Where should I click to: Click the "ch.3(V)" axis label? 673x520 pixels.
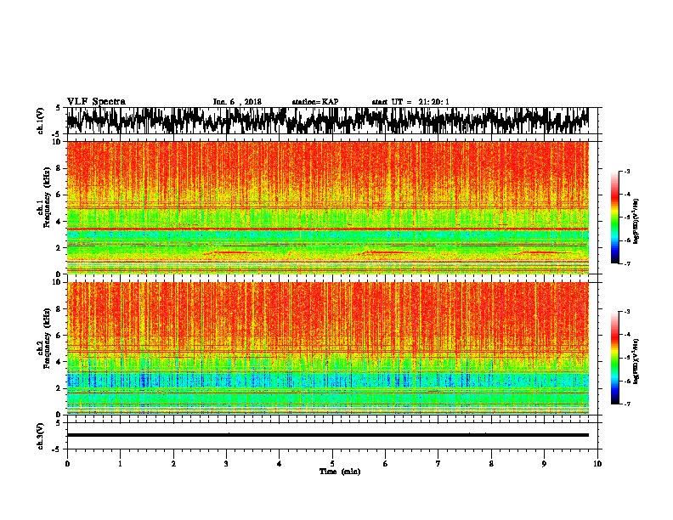(x=41, y=436)
